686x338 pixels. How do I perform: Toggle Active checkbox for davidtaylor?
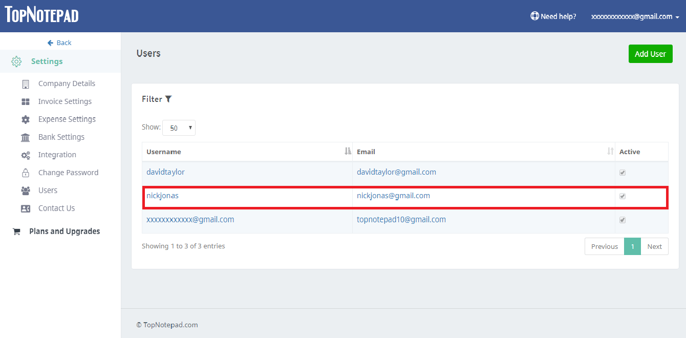coord(623,173)
